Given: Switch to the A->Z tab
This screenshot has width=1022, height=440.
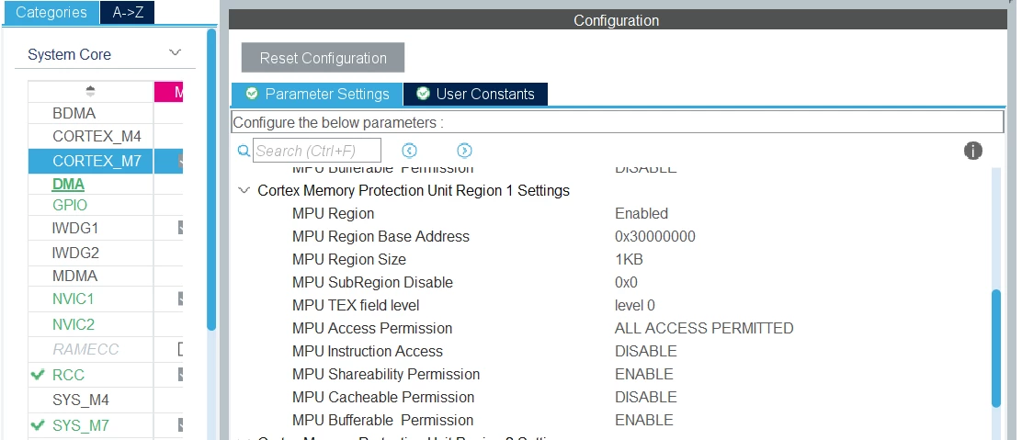Looking at the screenshot, I should [x=127, y=12].
